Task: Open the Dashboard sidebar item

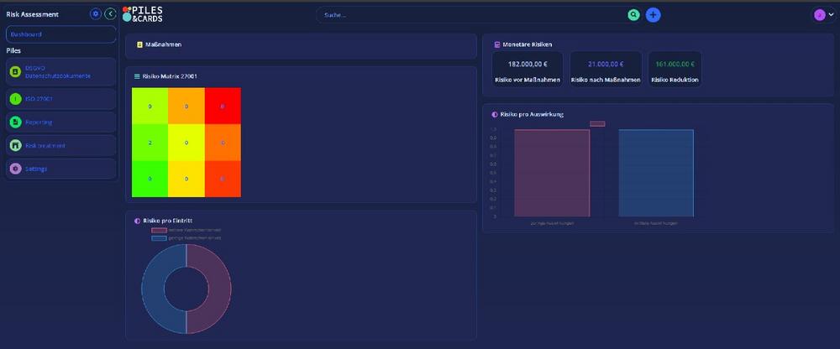Action: point(60,34)
